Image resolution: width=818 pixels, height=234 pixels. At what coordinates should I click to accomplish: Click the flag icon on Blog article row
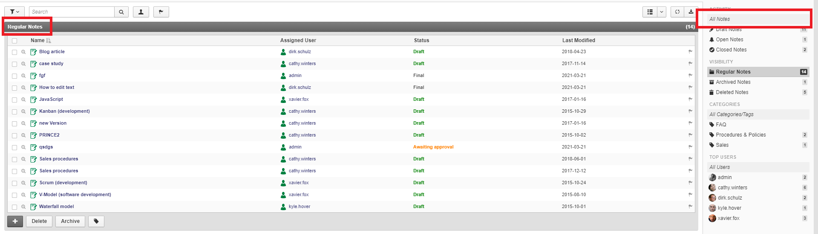pos(690,51)
